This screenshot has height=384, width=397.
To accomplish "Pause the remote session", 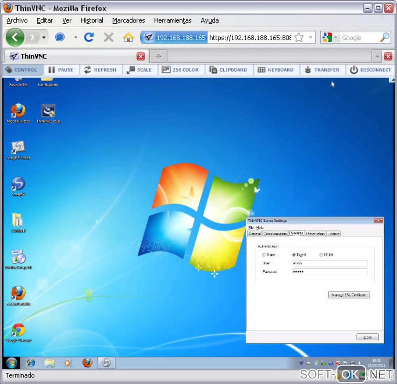I will pos(61,70).
